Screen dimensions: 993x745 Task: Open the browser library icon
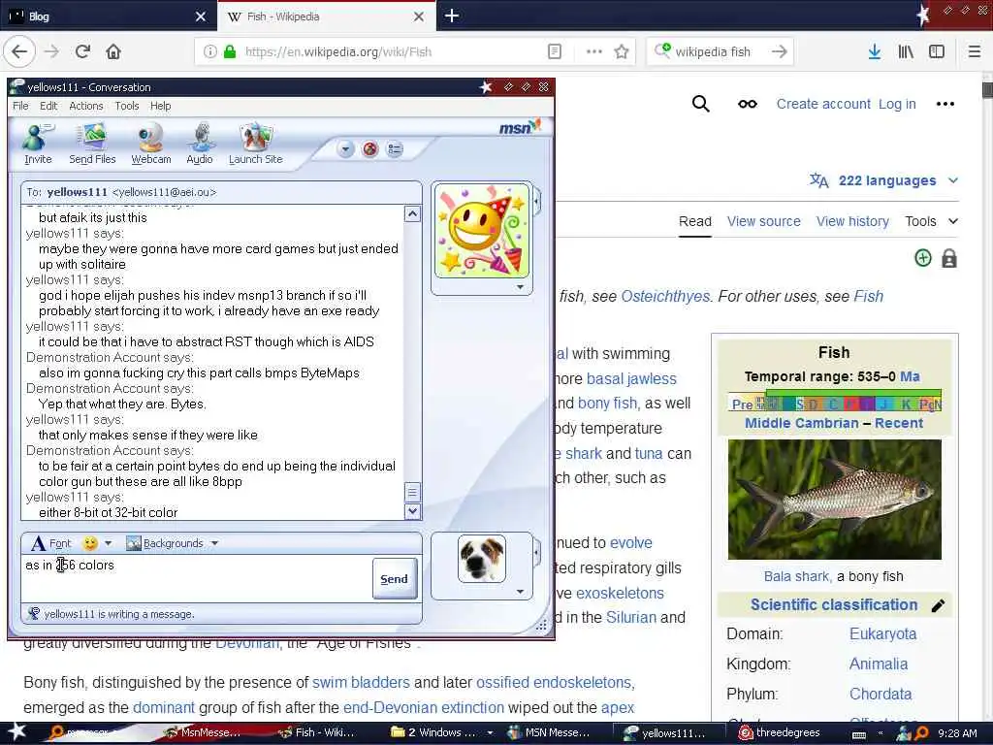pyautogui.click(x=906, y=51)
